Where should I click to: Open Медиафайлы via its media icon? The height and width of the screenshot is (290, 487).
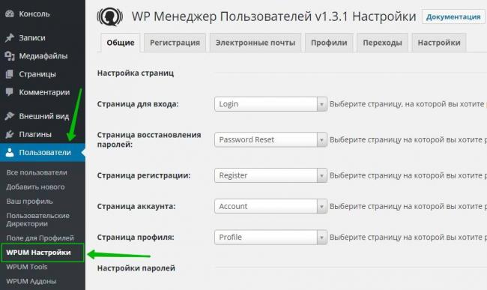[10, 56]
